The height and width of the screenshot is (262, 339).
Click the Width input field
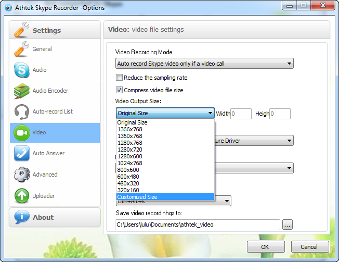tap(241, 114)
